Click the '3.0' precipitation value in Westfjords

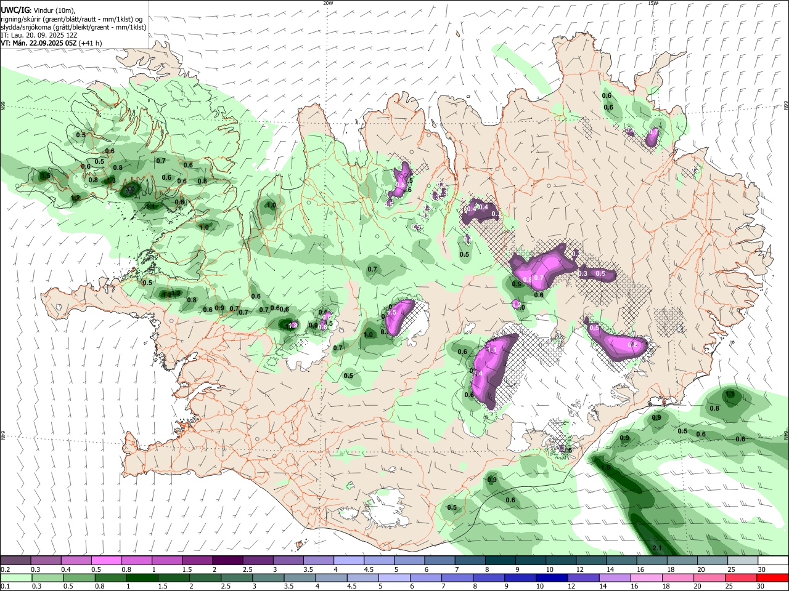tap(130, 190)
